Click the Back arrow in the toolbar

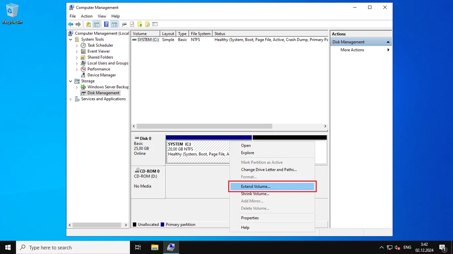coord(71,24)
